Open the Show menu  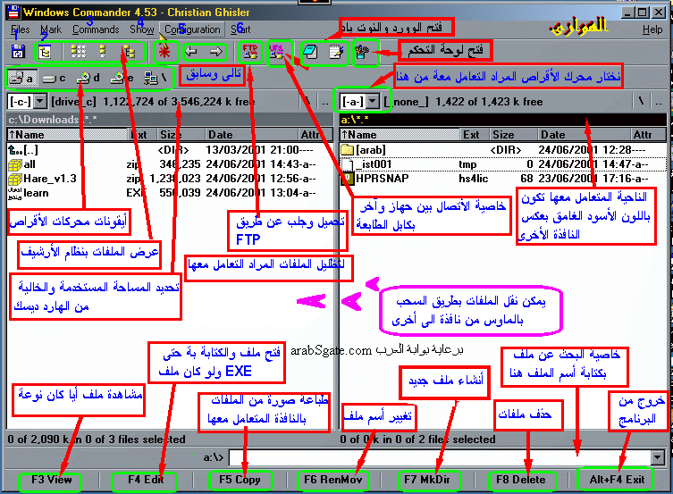click(142, 29)
